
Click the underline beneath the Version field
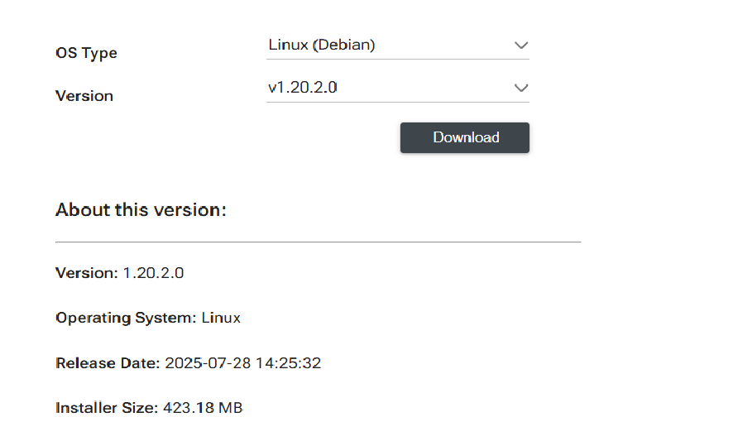coord(397,103)
